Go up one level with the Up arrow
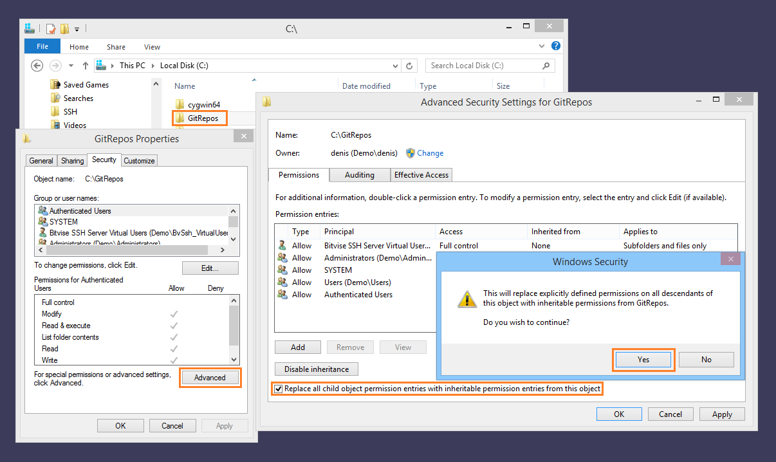 click(86, 66)
